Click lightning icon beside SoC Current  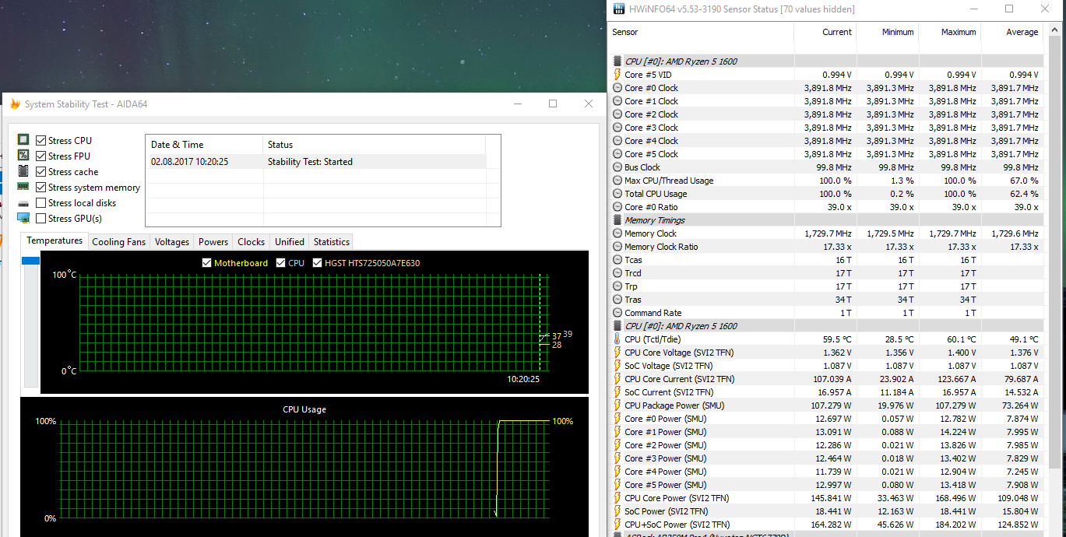[617, 392]
